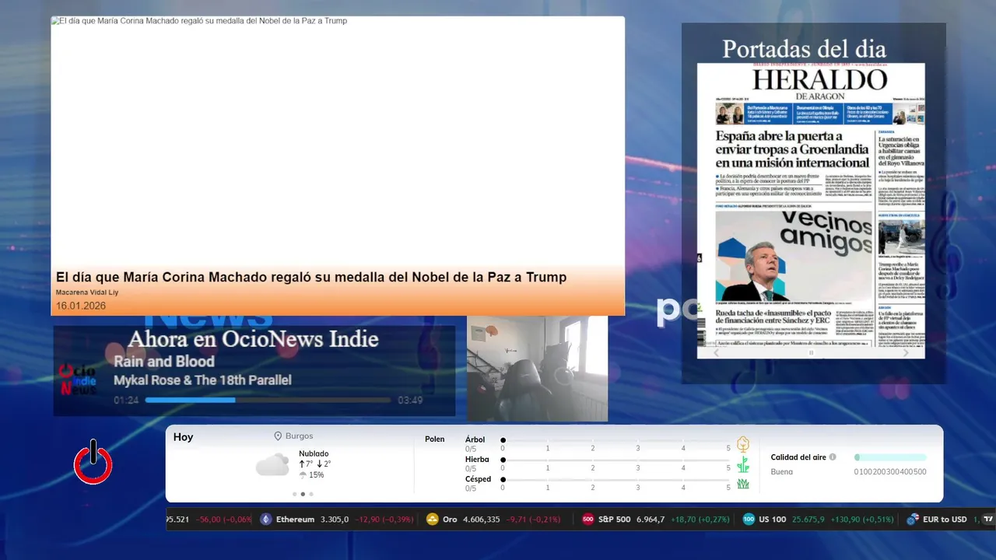
Task: Click Ethereum price 3.305,0
Action: (x=335, y=520)
